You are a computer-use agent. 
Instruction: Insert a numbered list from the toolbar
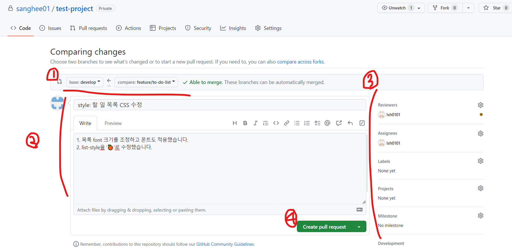pyautogui.click(x=307, y=123)
